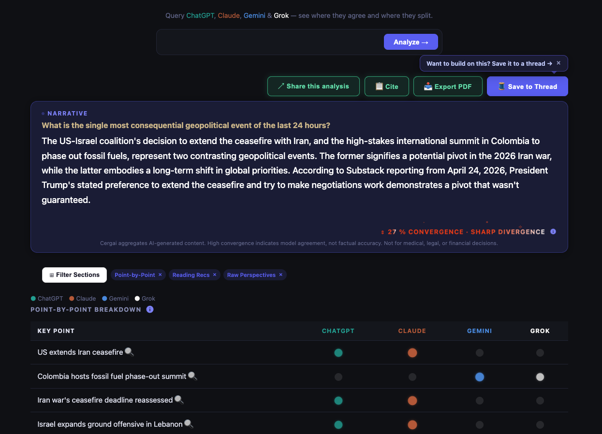Click the CLAUDE column header
602x434 pixels.
[412, 331]
